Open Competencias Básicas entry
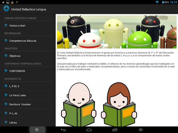This screenshot has height=133, width=178. (28, 41)
